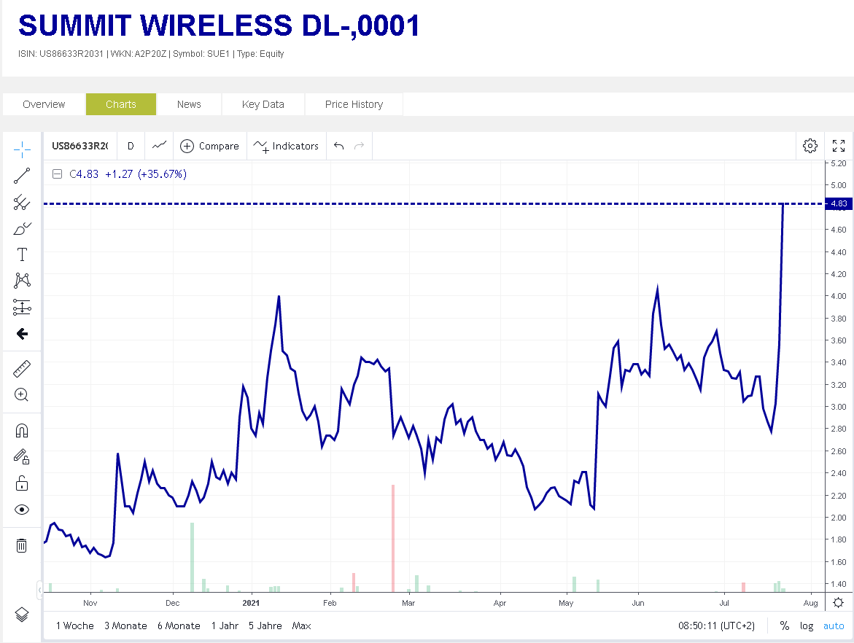The image size is (854, 643).
Task: Open the Price History tab
Action: pos(354,104)
